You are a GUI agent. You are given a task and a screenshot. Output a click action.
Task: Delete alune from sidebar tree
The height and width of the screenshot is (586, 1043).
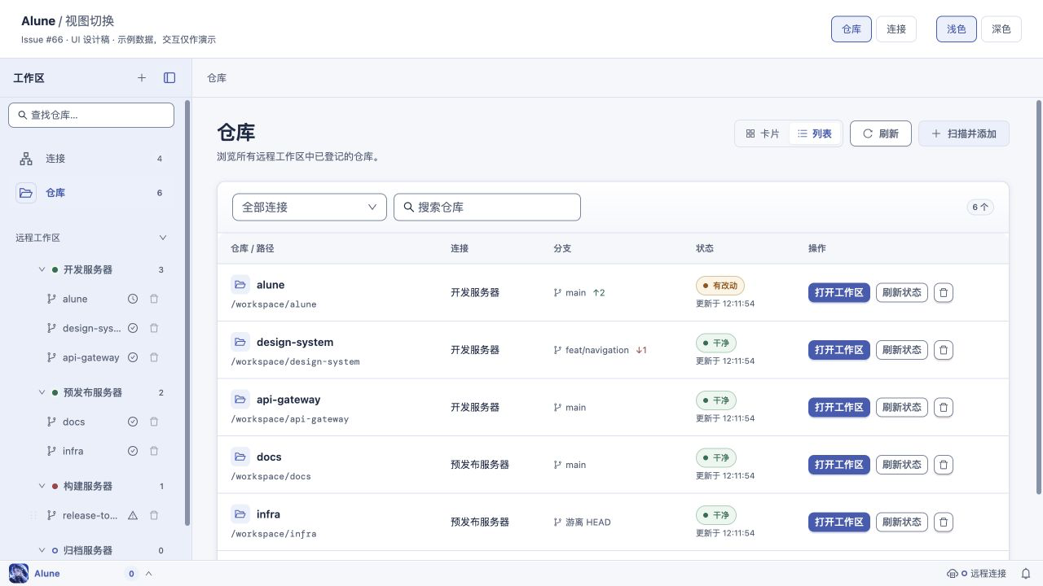pos(154,299)
